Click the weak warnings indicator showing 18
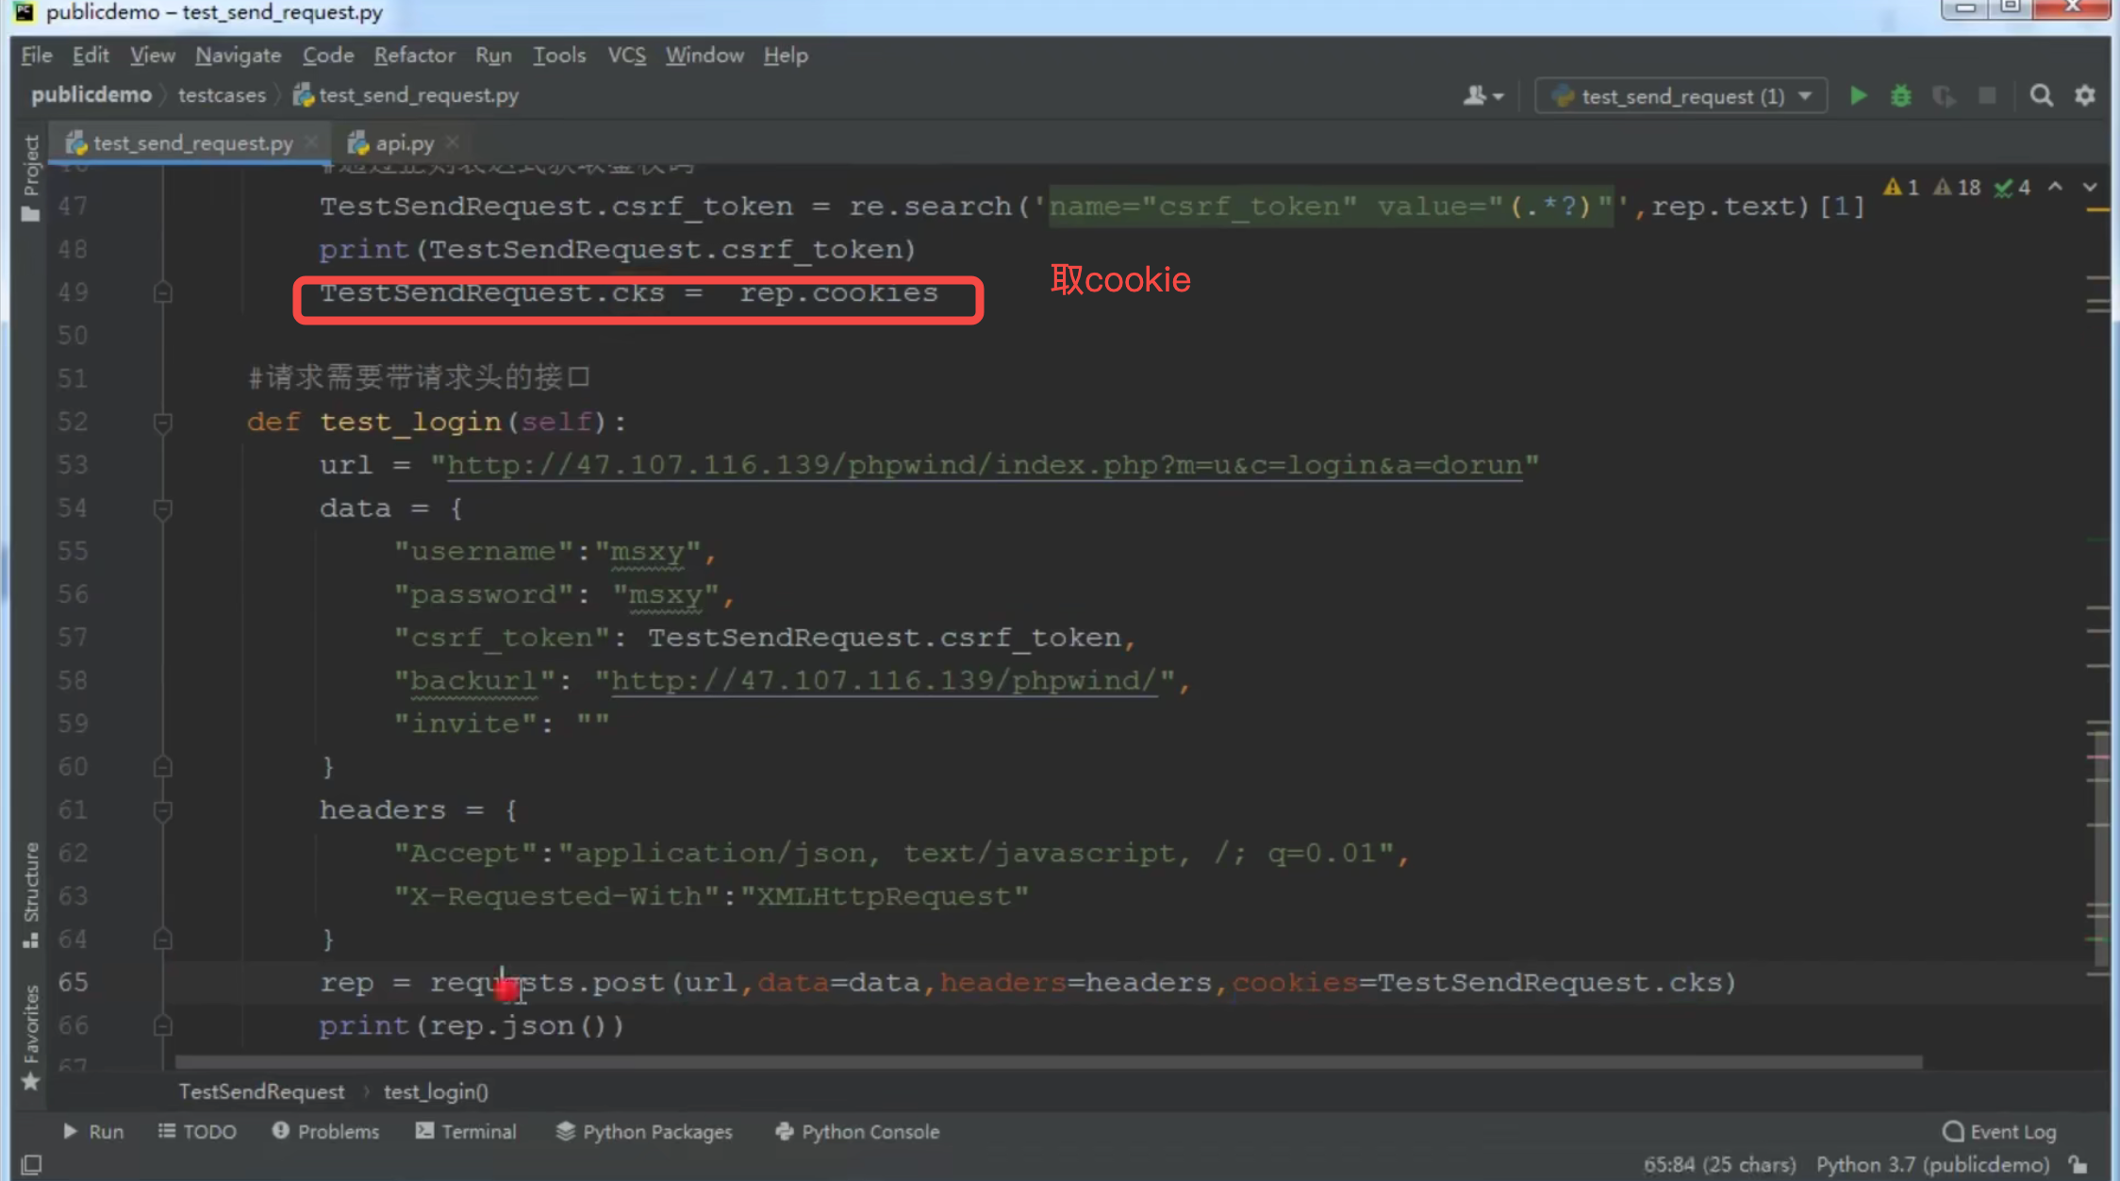 (x=1957, y=188)
